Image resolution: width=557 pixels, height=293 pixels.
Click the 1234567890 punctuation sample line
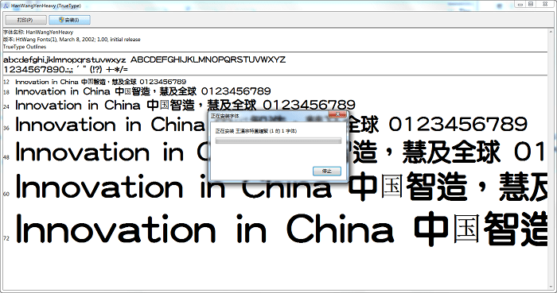point(65,69)
